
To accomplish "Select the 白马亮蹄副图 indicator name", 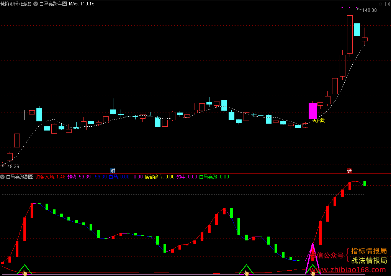I will click(x=20, y=177).
